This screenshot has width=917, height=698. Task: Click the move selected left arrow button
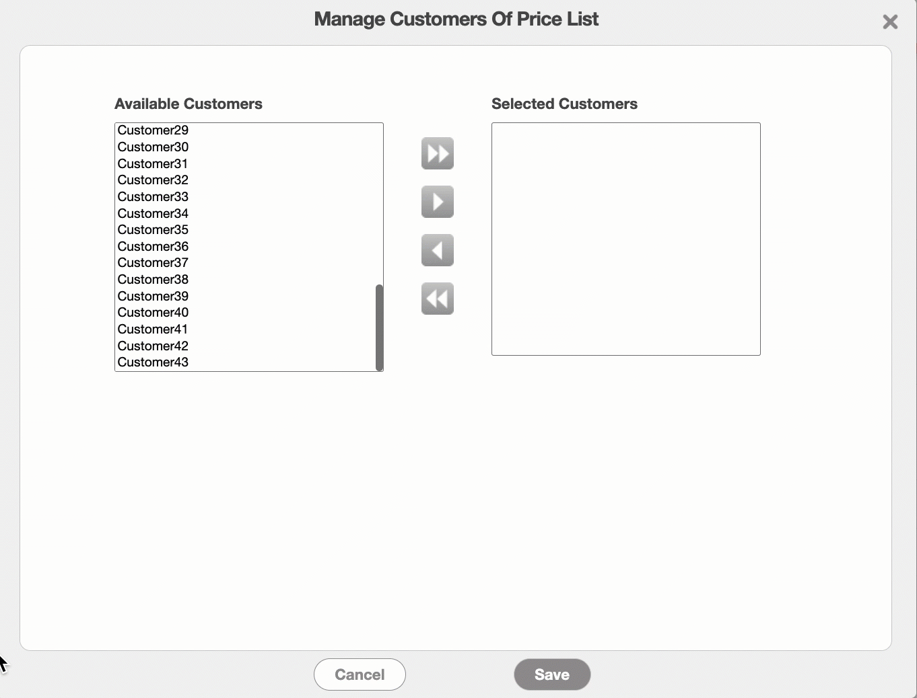pyautogui.click(x=438, y=250)
